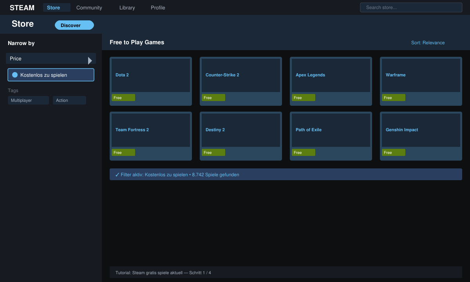Select the Multiplayer tag
The height and width of the screenshot is (282, 470).
pyautogui.click(x=28, y=100)
